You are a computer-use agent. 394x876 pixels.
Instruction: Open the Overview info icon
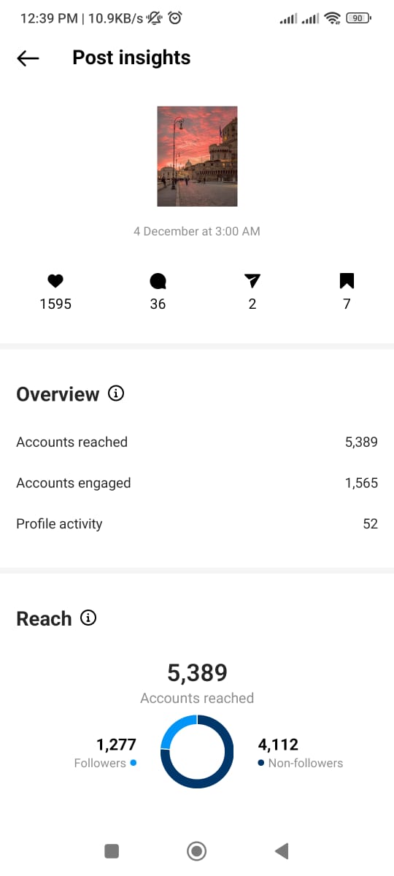point(116,393)
